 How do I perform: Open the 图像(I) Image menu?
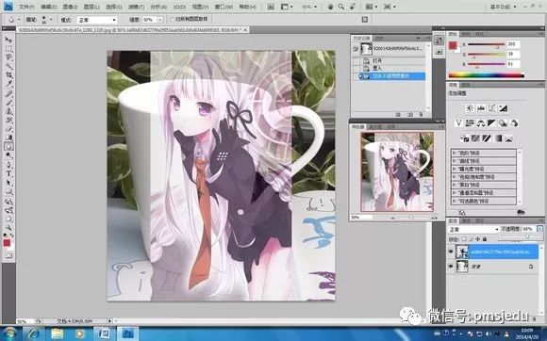(x=70, y=7)
